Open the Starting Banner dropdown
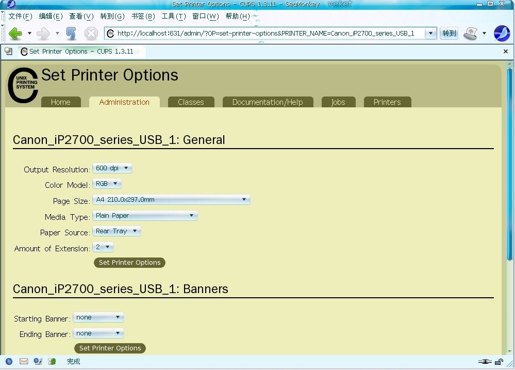The image size is (515, 370). click(x=98, y=317)
